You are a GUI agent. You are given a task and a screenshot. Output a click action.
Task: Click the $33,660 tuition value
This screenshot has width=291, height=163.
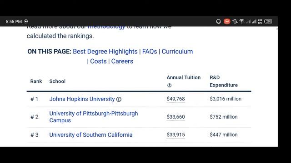pyautogui.click(x=176, y=117)
